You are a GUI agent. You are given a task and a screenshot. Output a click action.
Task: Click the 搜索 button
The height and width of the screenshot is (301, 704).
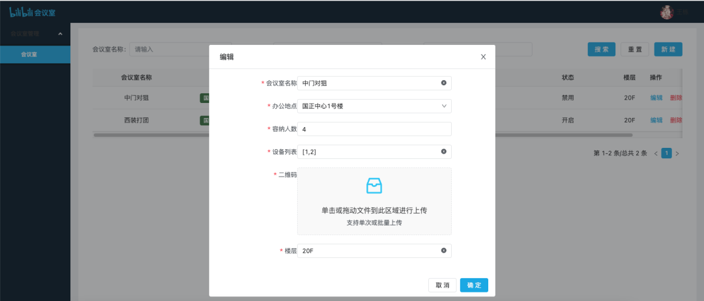click(602, 50)
